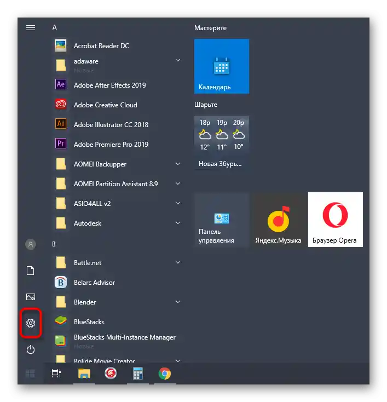The image size is (387, 402).
Task: Open the Яндекс.Музыка tile
Action: tap(278, 220)
